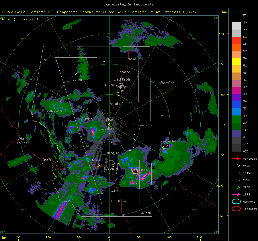The height and width of the screenshot is (241, 258).
Task: Click the Annot: tops (km) label
Action: pyautogui.click(x=20, y=19)
